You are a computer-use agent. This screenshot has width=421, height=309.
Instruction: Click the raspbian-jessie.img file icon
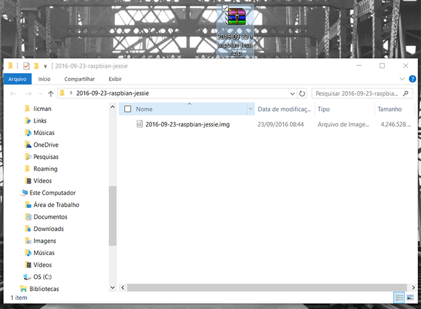[139, 124]
